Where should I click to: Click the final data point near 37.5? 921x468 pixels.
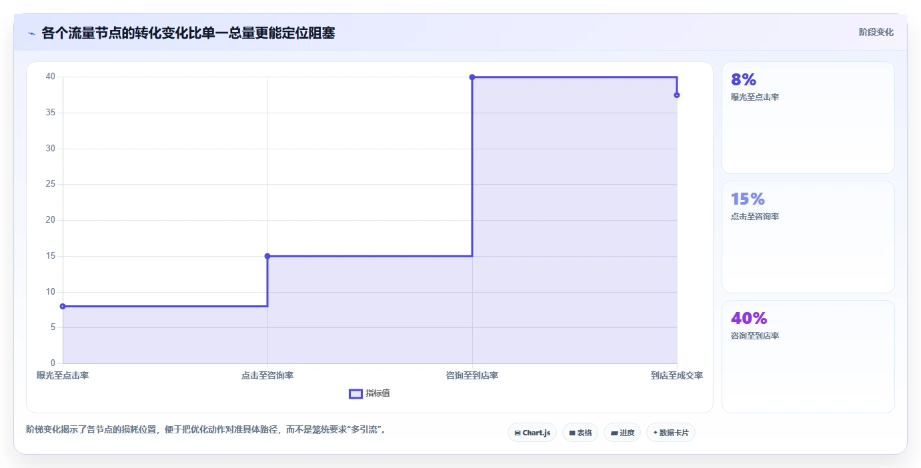point(677,95)
